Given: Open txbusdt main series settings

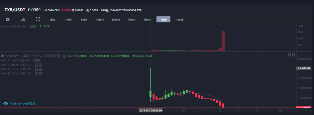Looking at the screenshot, I should 65,56.
